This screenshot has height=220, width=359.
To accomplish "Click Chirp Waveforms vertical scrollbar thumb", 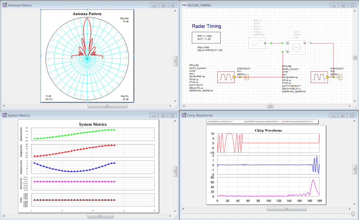I will click(x=354, y=169).
